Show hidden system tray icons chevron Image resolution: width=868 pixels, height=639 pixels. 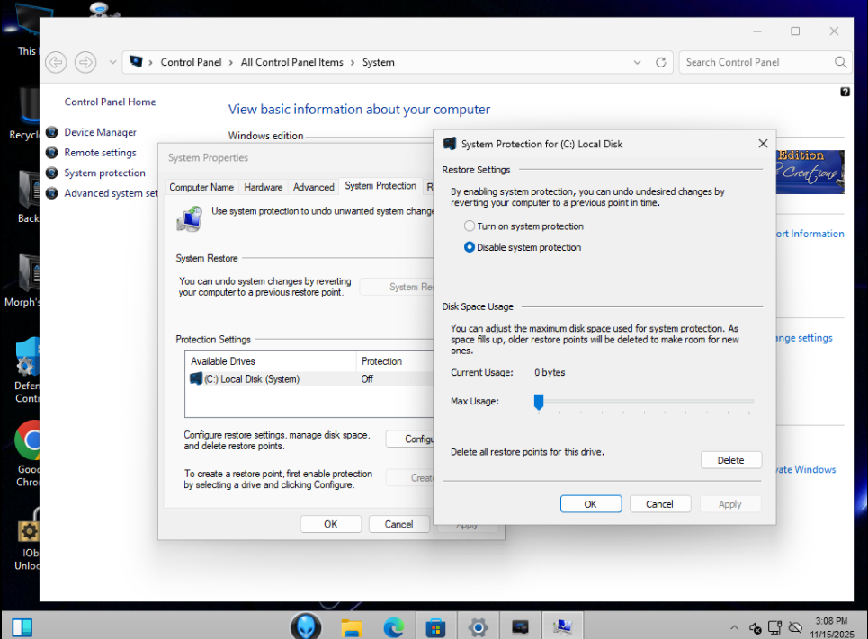click(735, 627)
